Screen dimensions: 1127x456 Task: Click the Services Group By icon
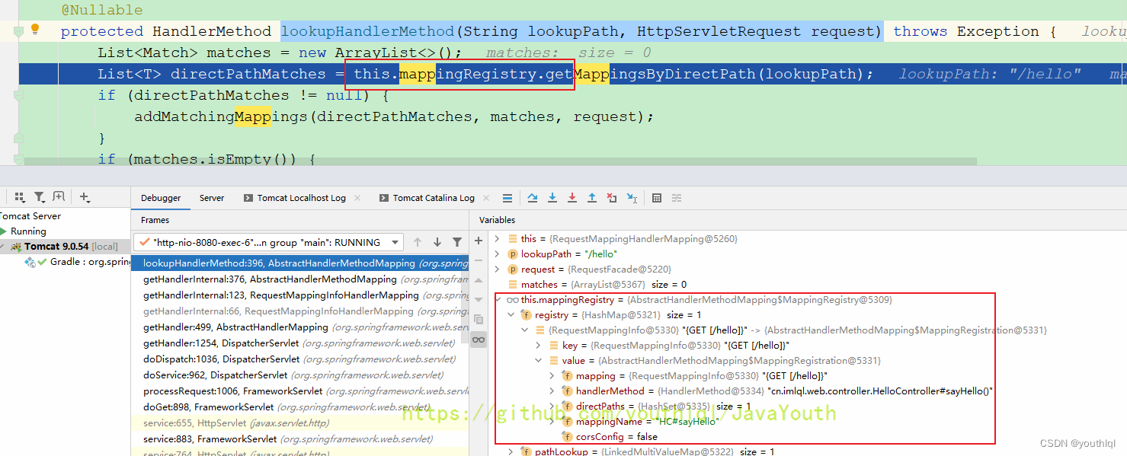click(x=20, y=197)
